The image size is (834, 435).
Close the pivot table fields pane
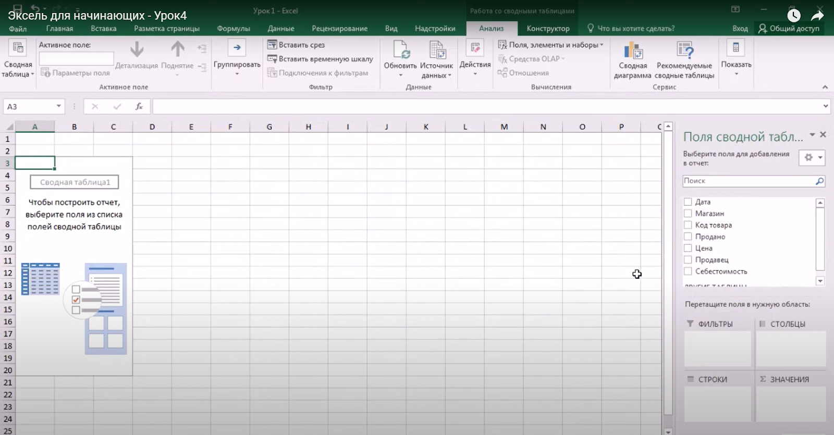point(823,134)
